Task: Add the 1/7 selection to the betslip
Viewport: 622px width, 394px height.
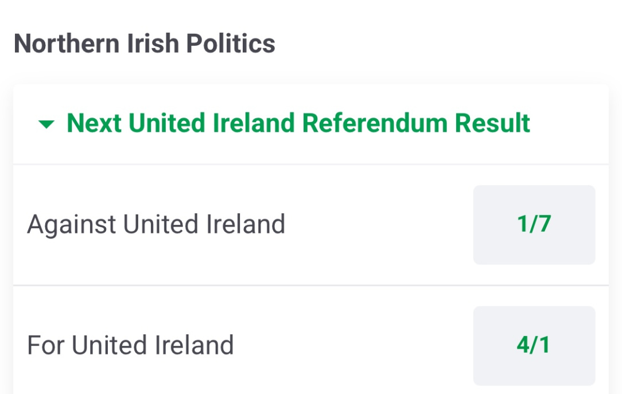Action: (534, 224)
